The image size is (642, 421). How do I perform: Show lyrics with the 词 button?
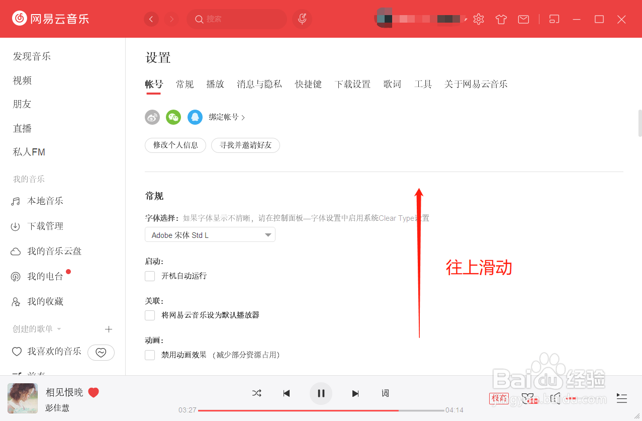coord(385,393)
